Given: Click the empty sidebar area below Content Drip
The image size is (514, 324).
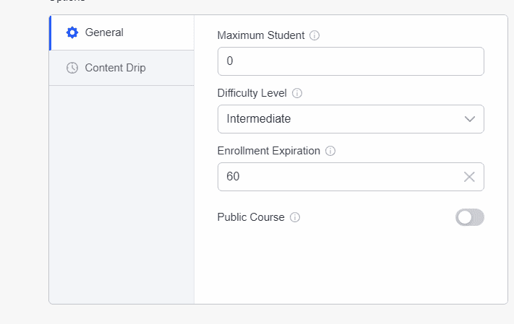Looking at the screenshot, I should (x=121, y=195).
